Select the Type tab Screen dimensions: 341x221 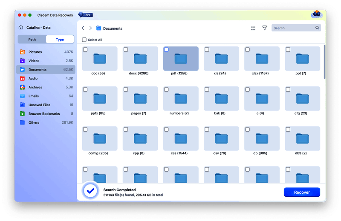[x=60, y=40]
